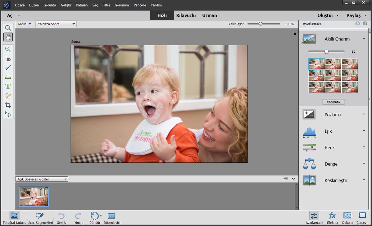Select the Red Eye removal tool
Viewport: 372px width, 226px height.
tap(8, 59)
